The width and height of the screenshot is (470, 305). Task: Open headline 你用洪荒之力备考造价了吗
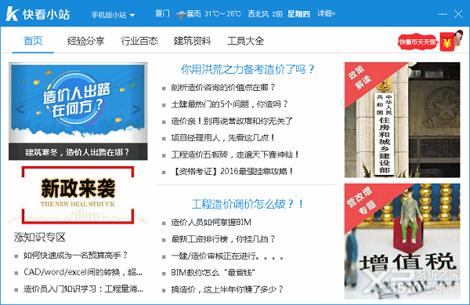point(248,69)
